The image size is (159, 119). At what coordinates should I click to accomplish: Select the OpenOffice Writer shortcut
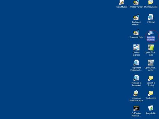coord(151,63)
